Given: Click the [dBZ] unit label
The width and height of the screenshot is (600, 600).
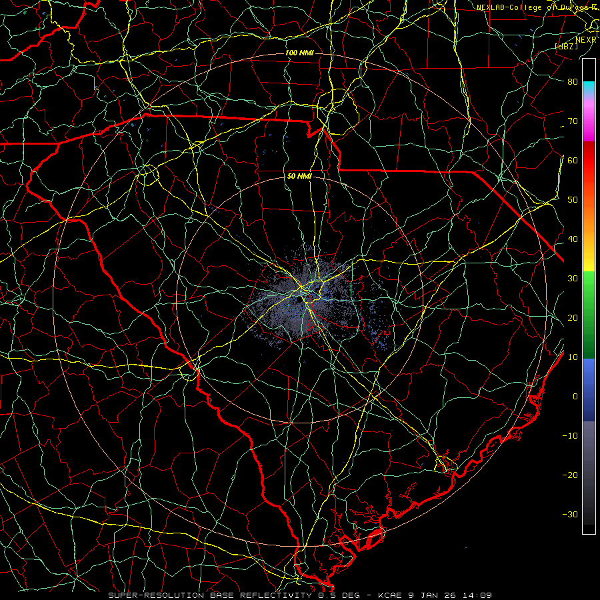Looking at the screenshot, I should 566,46.
